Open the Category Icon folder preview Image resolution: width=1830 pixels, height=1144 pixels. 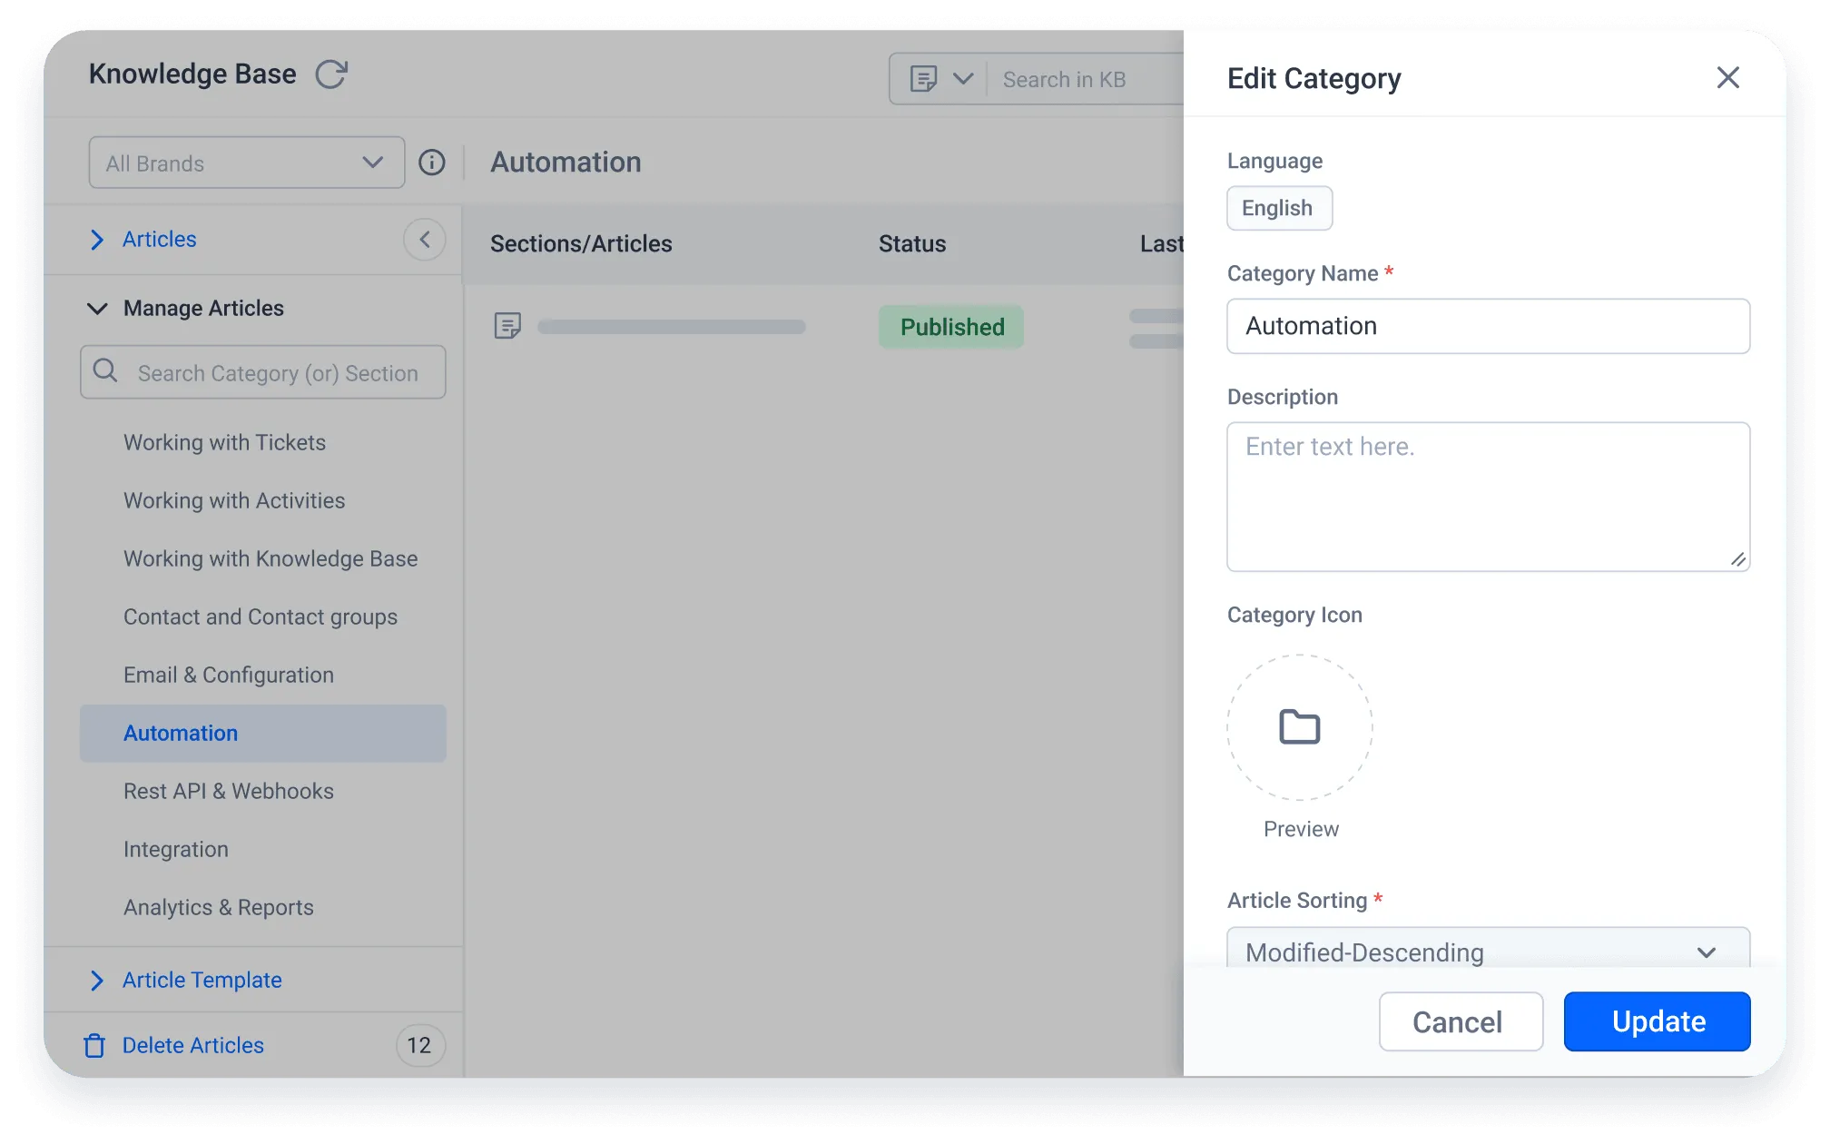pyautogui.click(x=1300, y=727)
